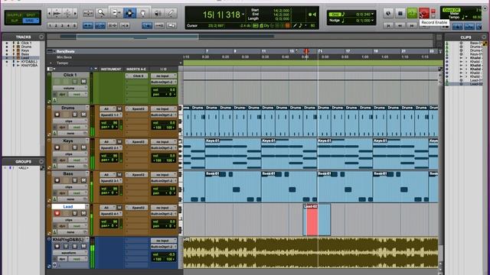Select the ALL group
The height and width of the screenshot is (275, 490).
pyautogui.click(x=23, y=168)
